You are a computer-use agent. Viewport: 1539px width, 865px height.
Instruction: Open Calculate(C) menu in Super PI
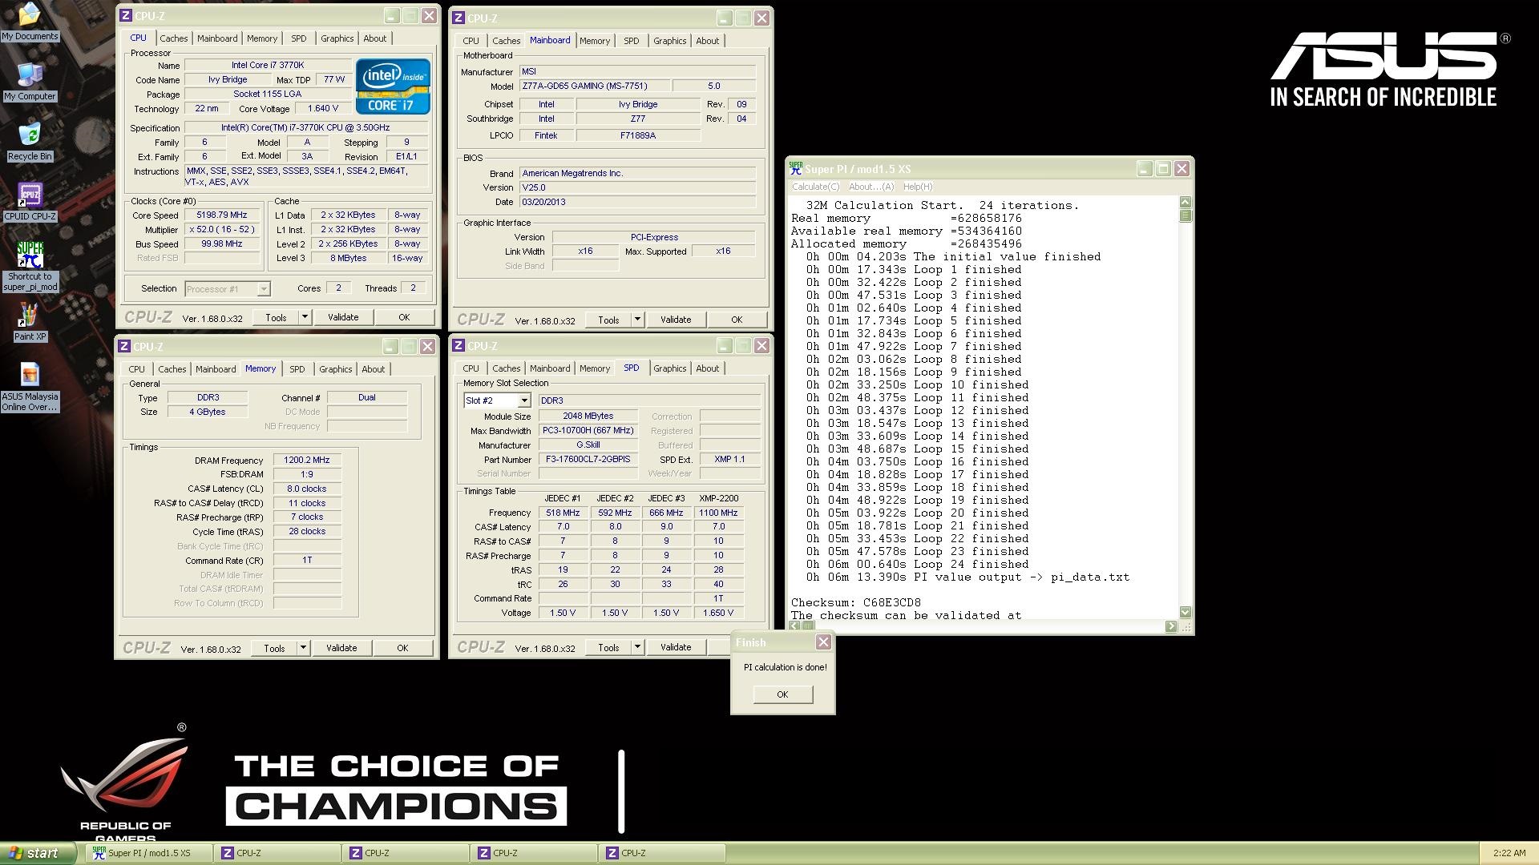tap(815, 187)
